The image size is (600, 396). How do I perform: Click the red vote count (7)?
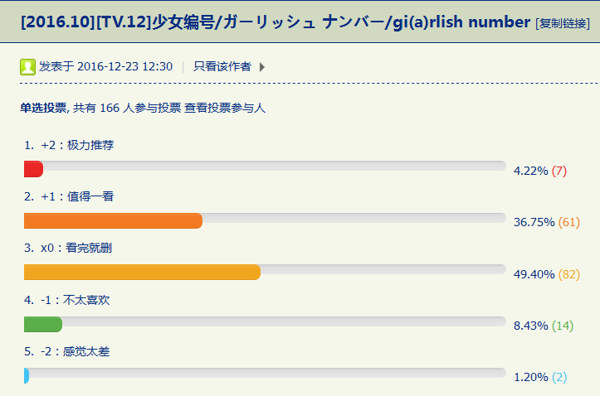click(559, 171)
